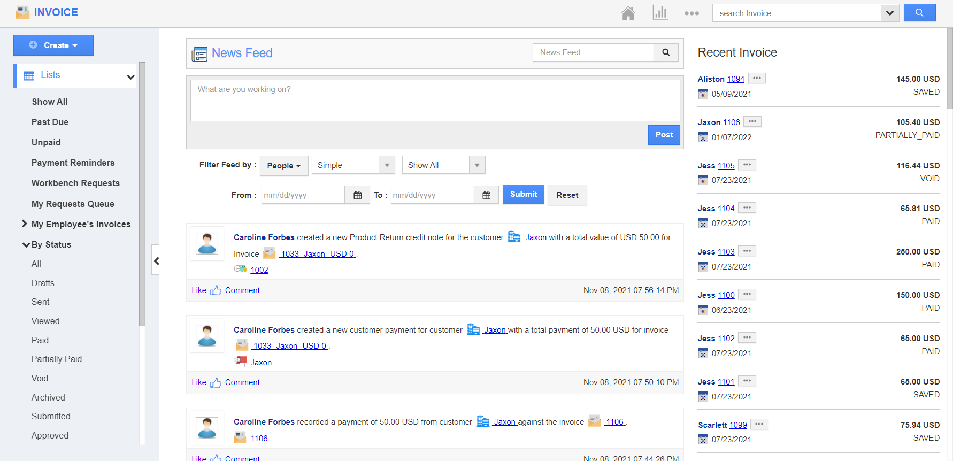Click thumbs-up icon on 07:50:10 PM post
The image size is (953, 461).
pyautogui.click(x=216, y=382)
